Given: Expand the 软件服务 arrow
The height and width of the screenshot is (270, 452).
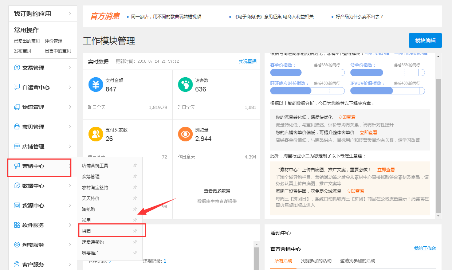Looking at the screenshot, I should pos(70,225).
